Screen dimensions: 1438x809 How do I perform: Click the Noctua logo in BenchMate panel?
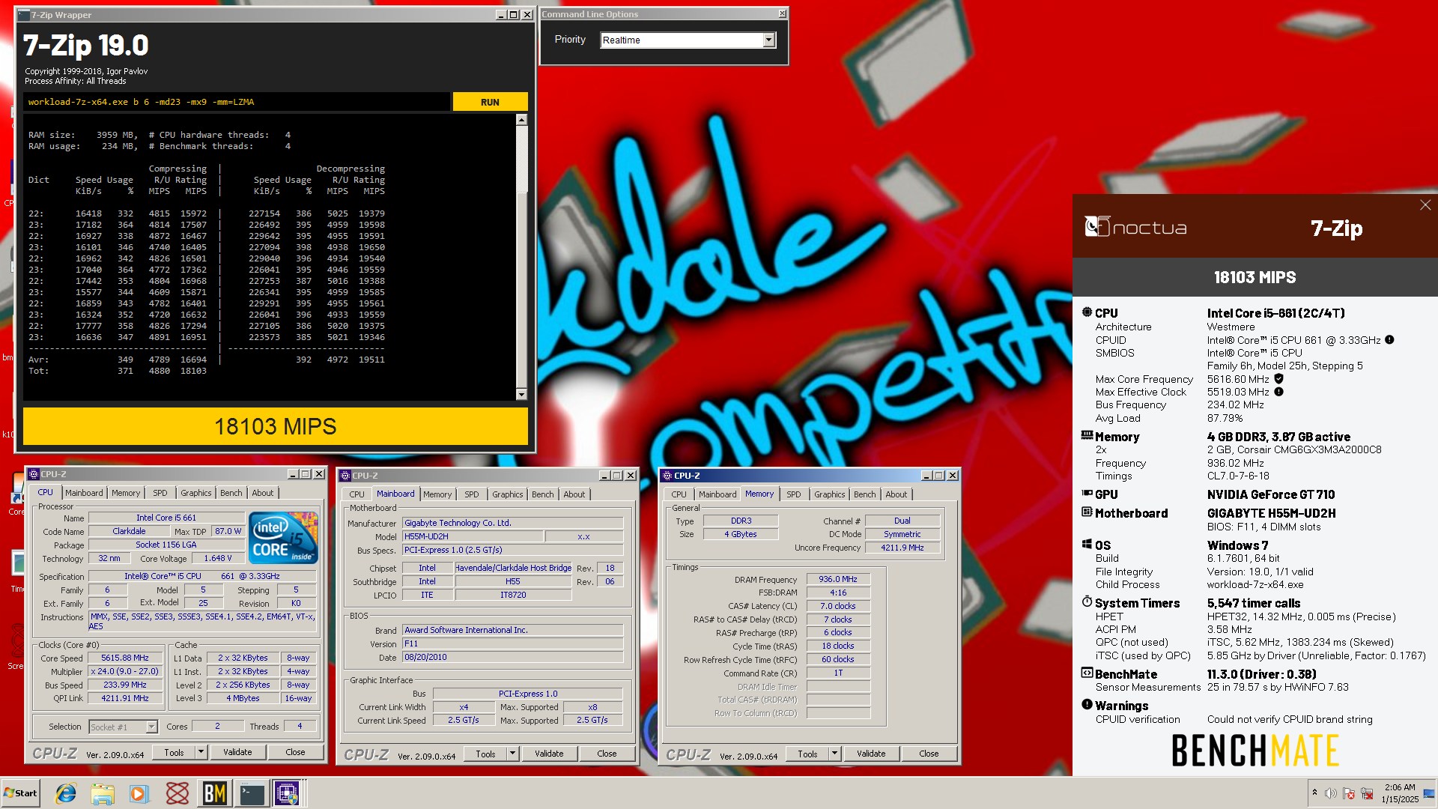[1135, 227]
